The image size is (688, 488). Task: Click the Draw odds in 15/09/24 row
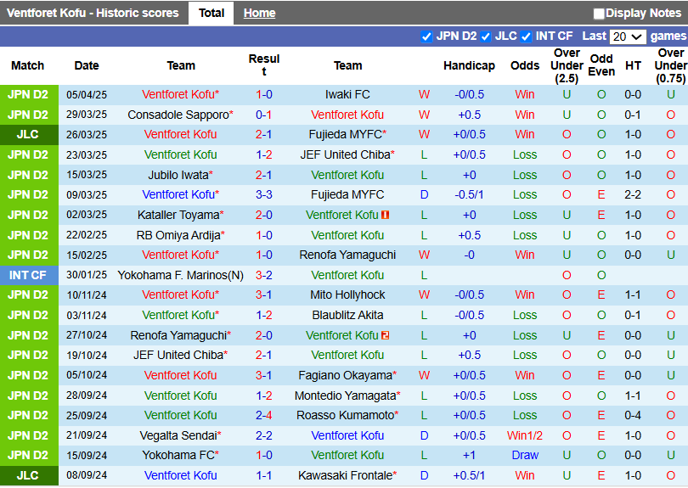(525, 456)
